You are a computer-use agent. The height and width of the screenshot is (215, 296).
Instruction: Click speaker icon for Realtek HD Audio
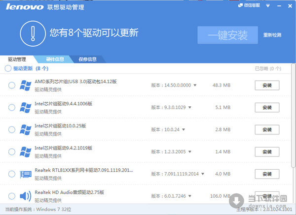26,196
